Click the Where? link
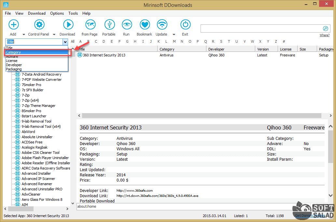 [x=324, y=35]
